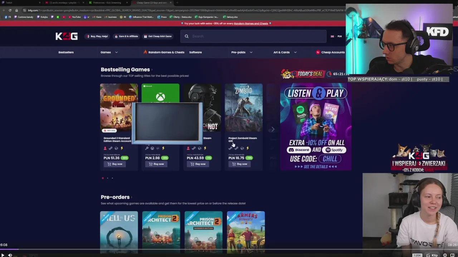Buy now the Project Zomboid Steam Gift
The height and width of the screenshot is (257, 458).
[x=239, y=164]
